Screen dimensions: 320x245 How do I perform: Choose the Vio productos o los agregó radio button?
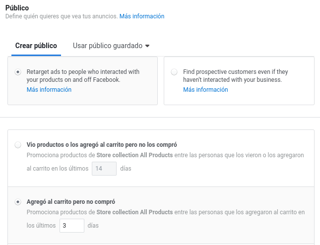tap(18, 145)
